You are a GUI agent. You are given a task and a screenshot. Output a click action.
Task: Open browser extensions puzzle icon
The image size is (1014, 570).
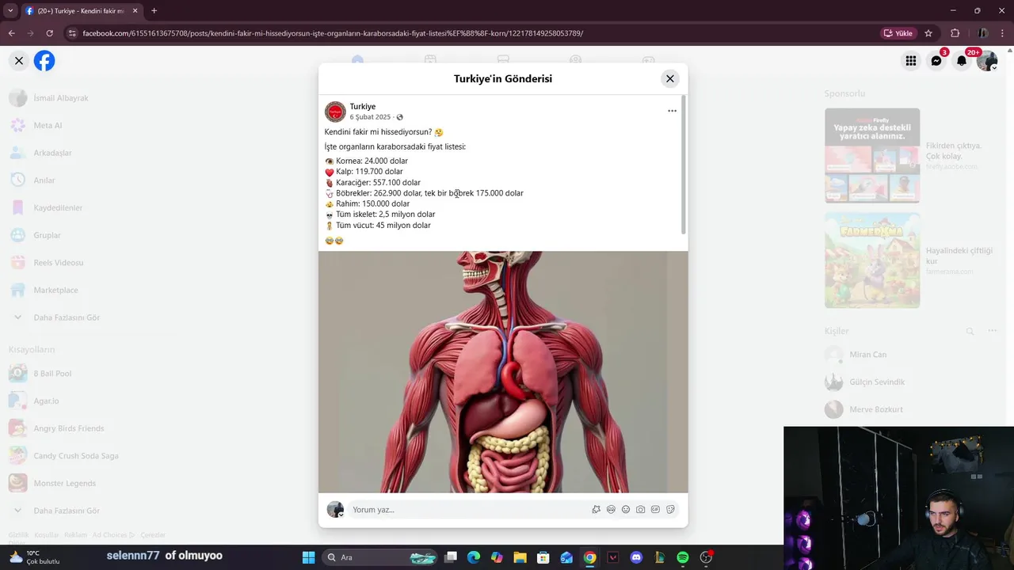[955, 33]
